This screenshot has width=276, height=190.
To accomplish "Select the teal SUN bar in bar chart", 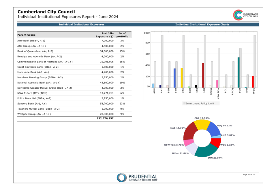I will point(239,73).
